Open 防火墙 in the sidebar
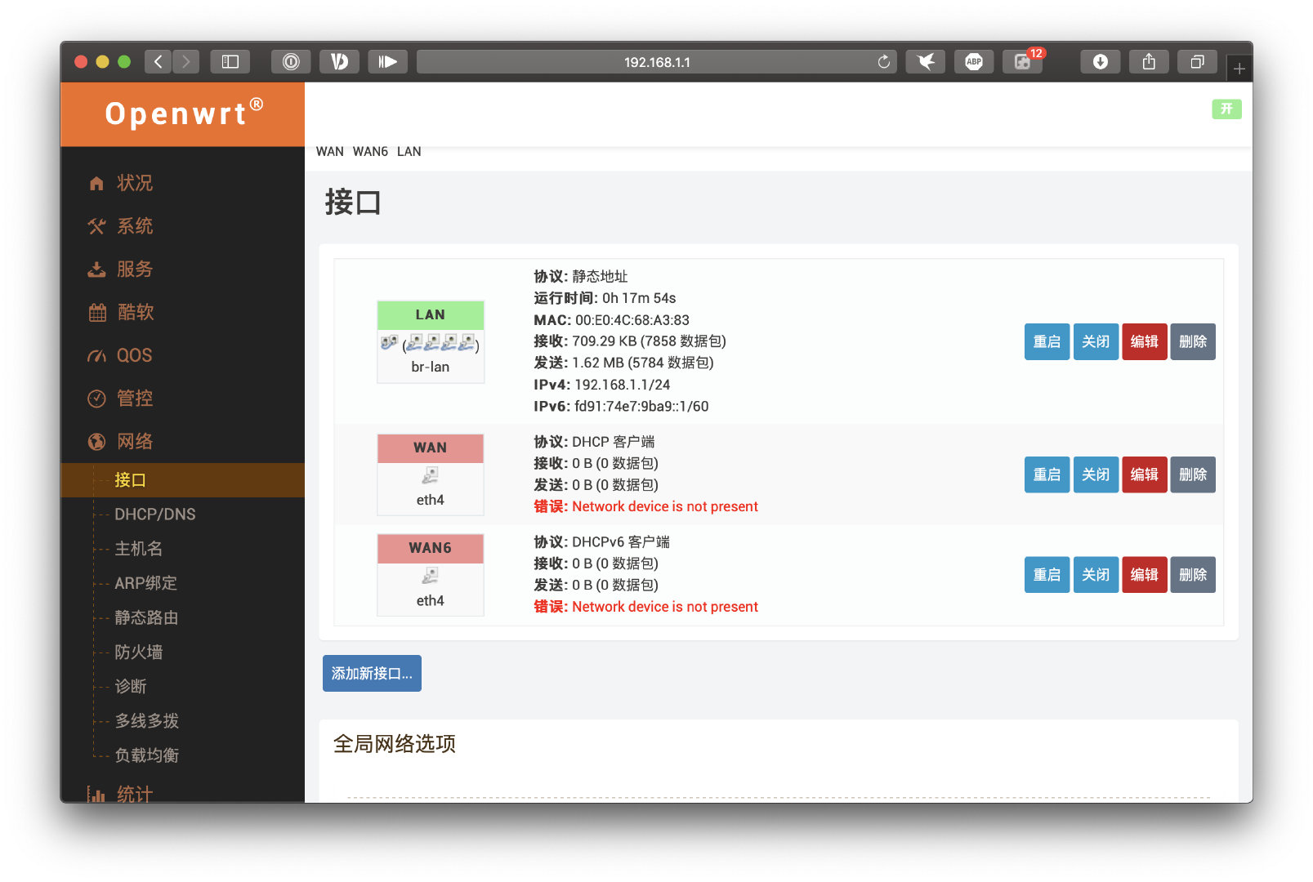Screen dimensions: 1313x882 [139, 653]
